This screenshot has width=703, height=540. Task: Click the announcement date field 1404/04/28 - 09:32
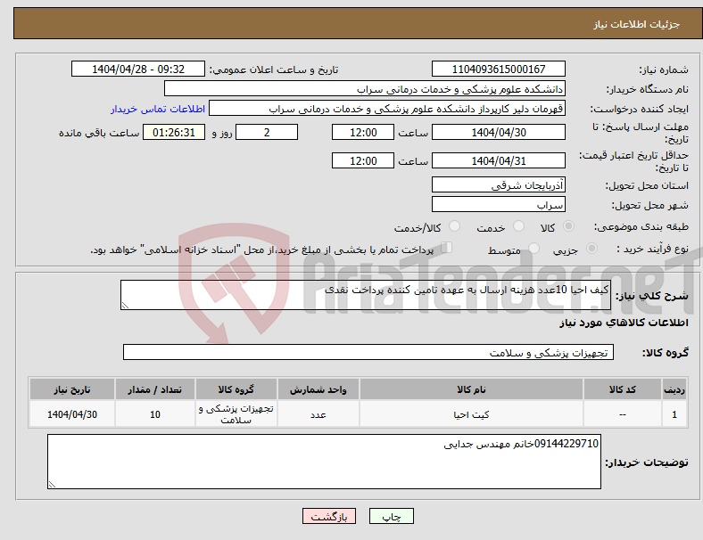[x=138, y=69]
